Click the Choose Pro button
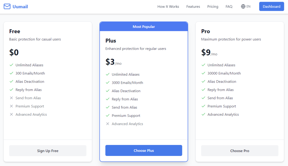Image resolution: width=288 pixels, height=166 pixels. point(240,151)
